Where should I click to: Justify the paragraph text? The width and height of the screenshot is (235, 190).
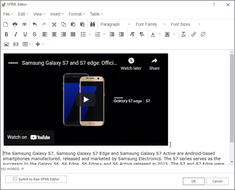(x=73, y=34)
